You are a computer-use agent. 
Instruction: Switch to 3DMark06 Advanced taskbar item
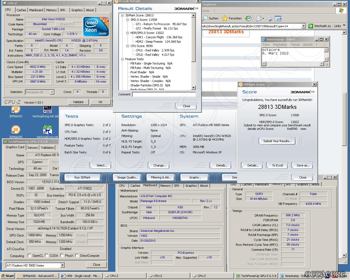[37, 276]
